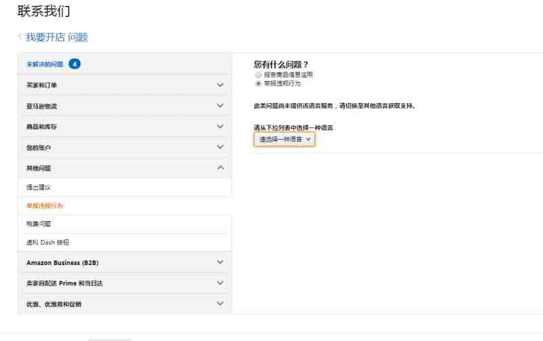The image size is (543, 341).
Task: Click the orange 举报违规行为 sidebar link
Action: pyautogui.click(x=44, y=205)
